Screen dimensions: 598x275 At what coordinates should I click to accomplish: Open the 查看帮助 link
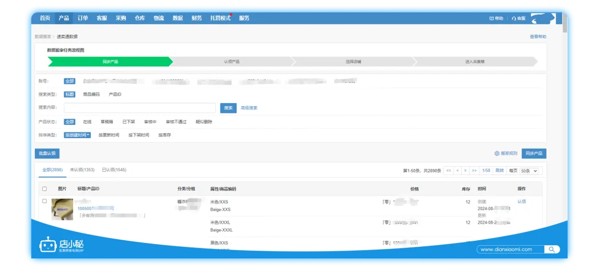538,36
